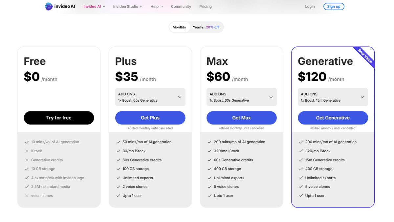Open the Help menu

click(x=157, y=7)
